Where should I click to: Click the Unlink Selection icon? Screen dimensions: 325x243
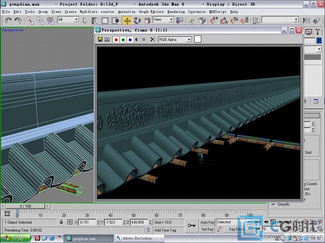[x=40, y=20]
